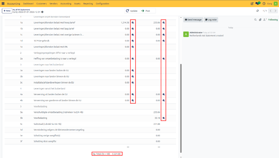Toggle the Following status
Screen dimensions: 279x158
click(x=273, y=20)
